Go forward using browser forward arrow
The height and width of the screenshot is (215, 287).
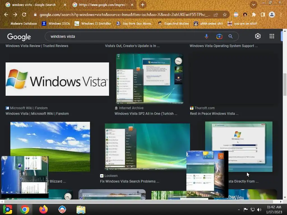(x=15, y=15)
